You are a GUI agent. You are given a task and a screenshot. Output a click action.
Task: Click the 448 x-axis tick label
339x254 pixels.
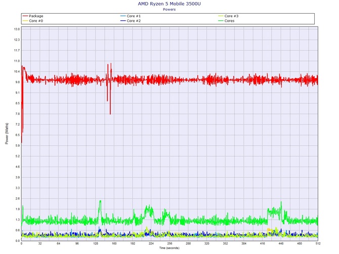coord(281,243)
